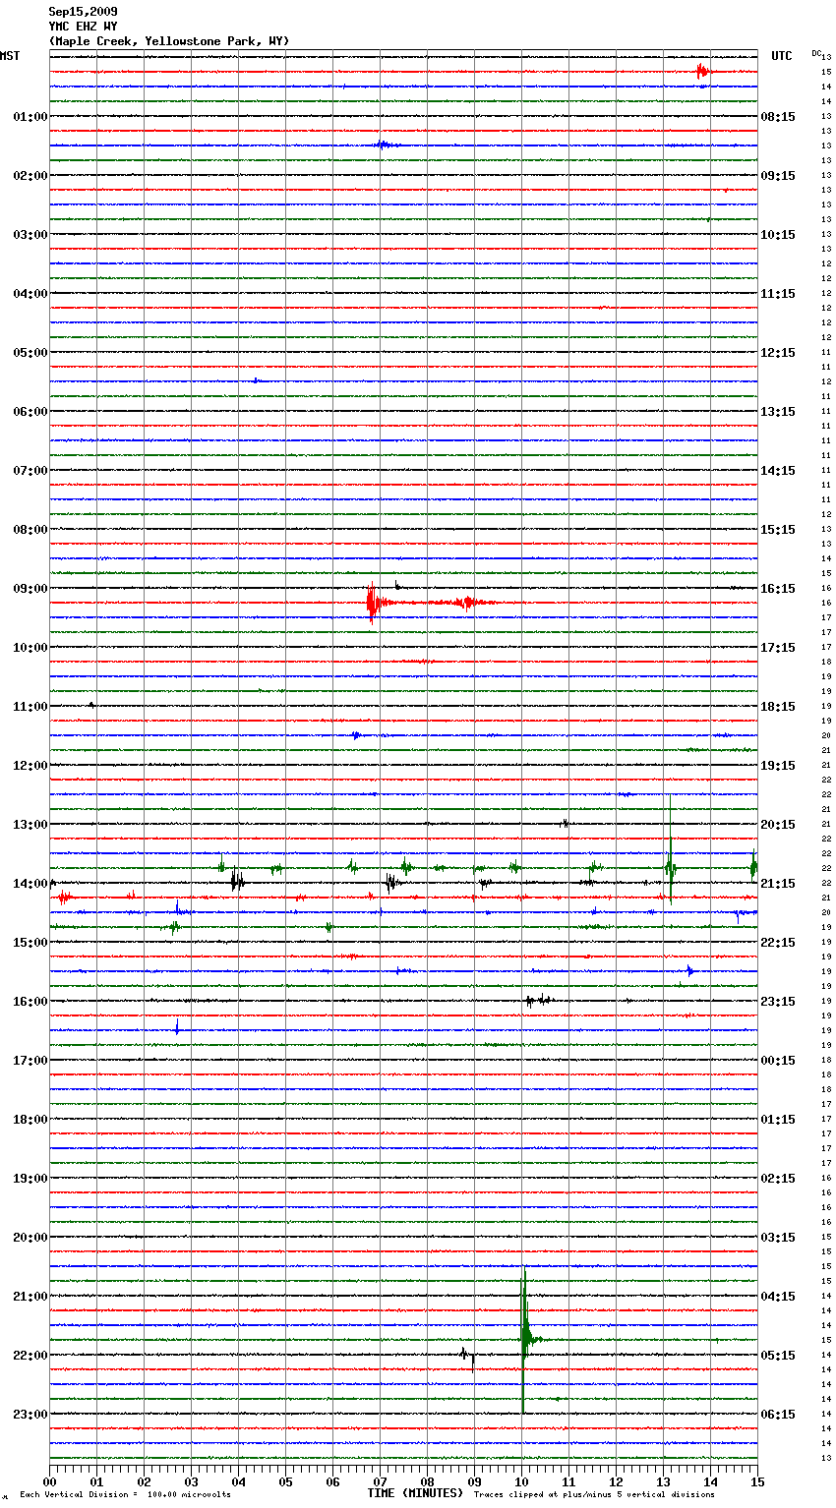Click the 16:15 UTC time label
The width and height of the screenshot is (836, 1508).
pyautogui.click(x=778, y=589)
